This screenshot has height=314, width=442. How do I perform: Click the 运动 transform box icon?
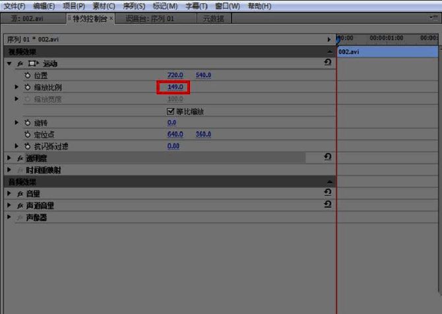click(x=34, y=64)
